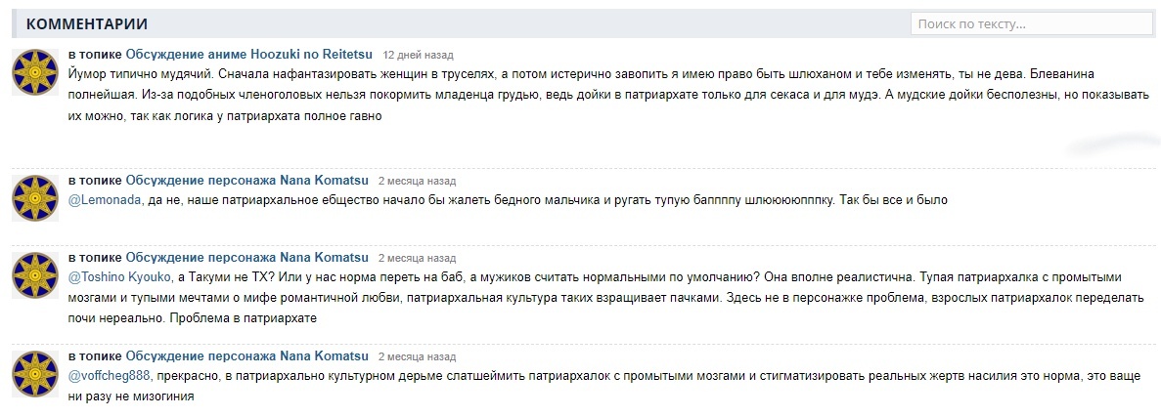Click the @Lemonada mention link

click(106, 200)
